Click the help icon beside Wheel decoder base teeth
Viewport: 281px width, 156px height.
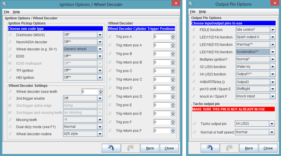[10, 91]
